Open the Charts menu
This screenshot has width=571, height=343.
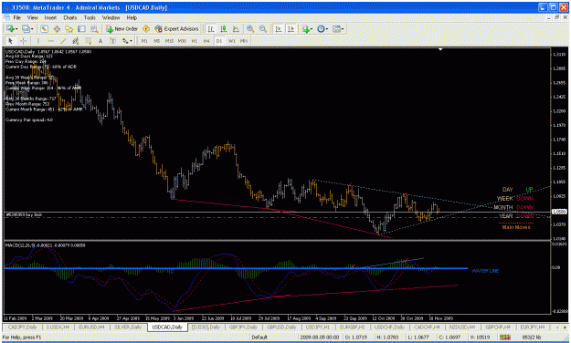tap(70, 17)
